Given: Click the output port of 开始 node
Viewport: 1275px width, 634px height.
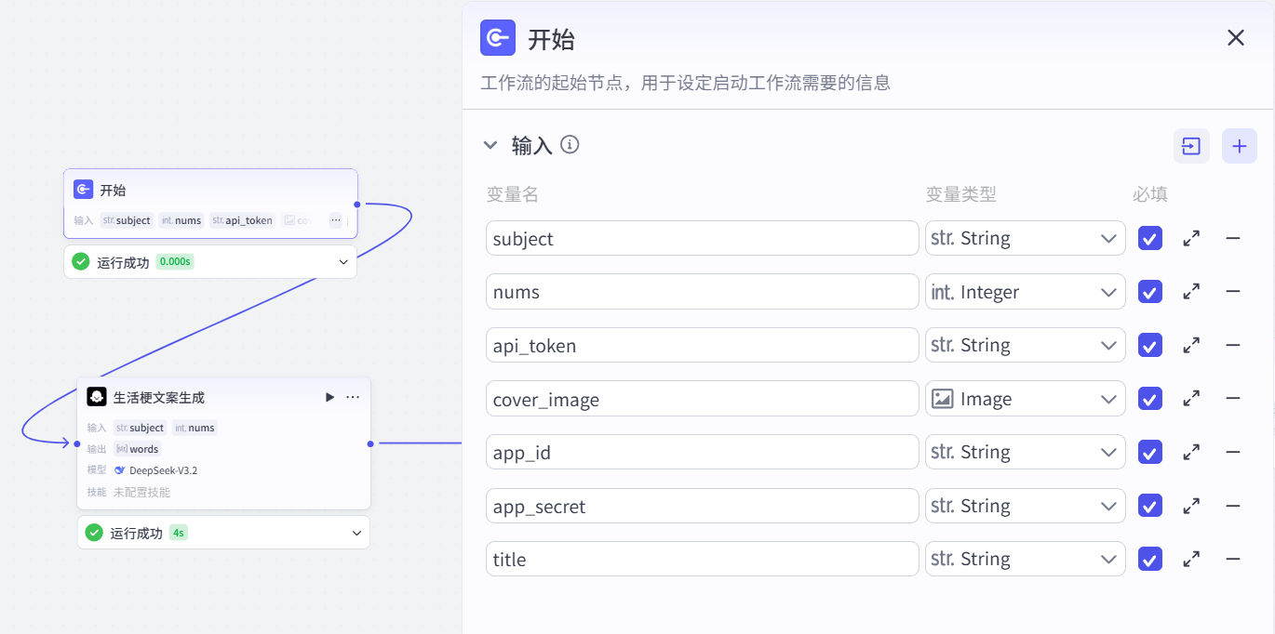Looking at the screenshot, I should [357, 204].
